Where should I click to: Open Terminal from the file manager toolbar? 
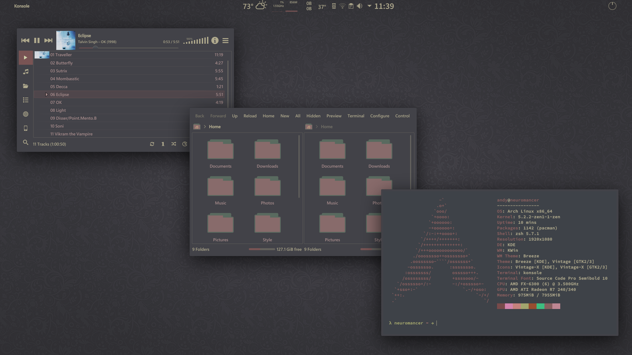coord(355,116)
